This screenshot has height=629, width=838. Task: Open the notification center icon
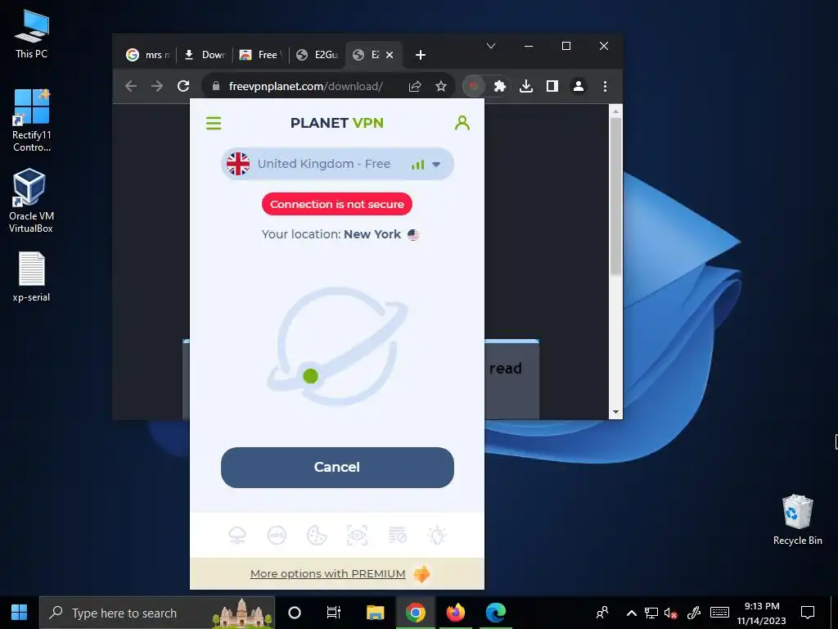tap(808, 613)
